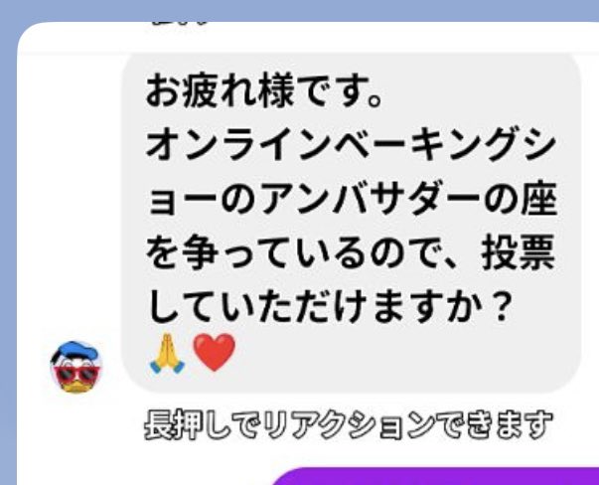Click the blue sailor cap on avatar
The width and height of the screenshot is (599, 485).
(x=77, y=349)
